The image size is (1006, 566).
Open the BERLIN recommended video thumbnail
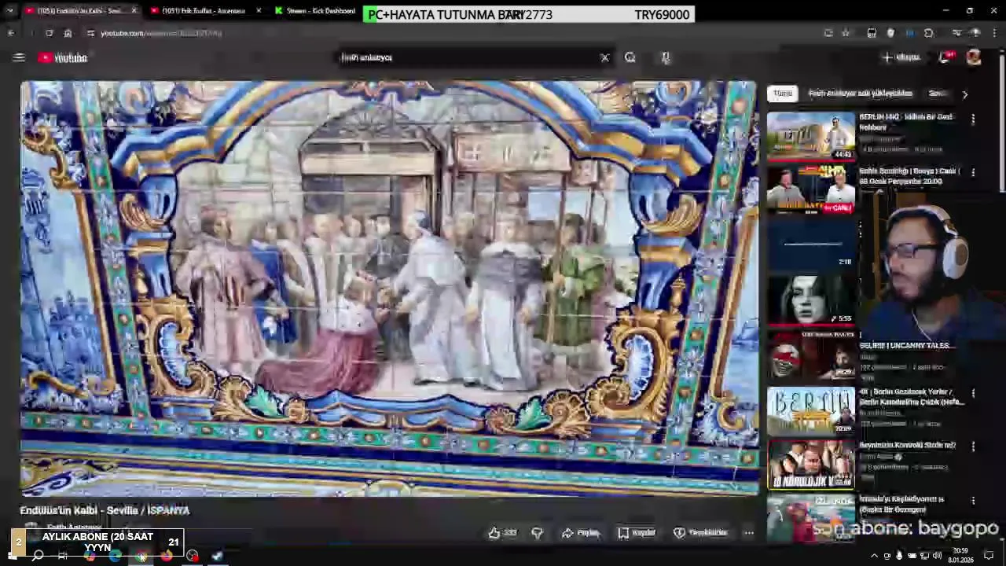click(811, 136)
